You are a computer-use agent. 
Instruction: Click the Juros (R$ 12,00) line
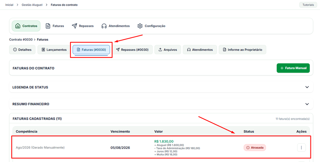coord(166,151)
